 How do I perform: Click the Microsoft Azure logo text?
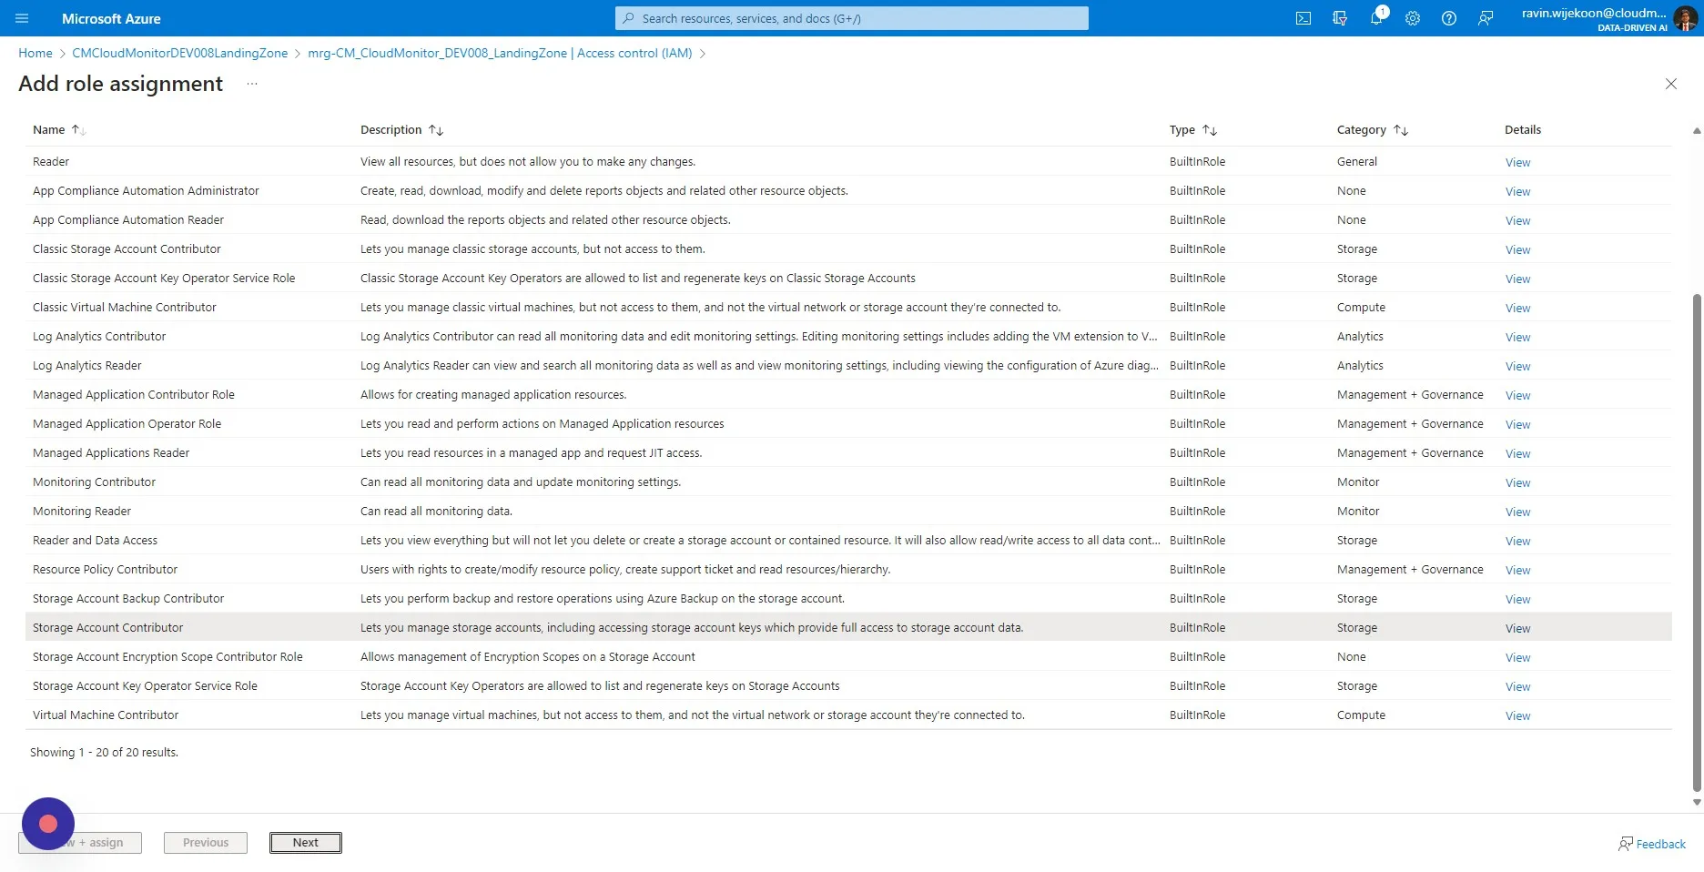[111, 18]
